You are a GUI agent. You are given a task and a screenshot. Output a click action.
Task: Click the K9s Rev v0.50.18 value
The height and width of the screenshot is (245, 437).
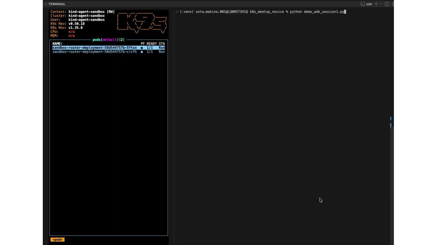(x=76, y=24)
